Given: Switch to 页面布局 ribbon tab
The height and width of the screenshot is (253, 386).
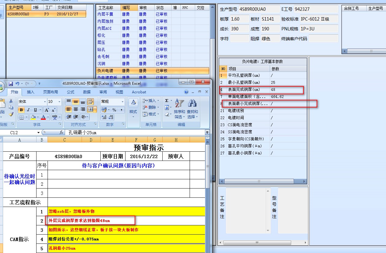Looking at the screenshot, I should point(50,92).
